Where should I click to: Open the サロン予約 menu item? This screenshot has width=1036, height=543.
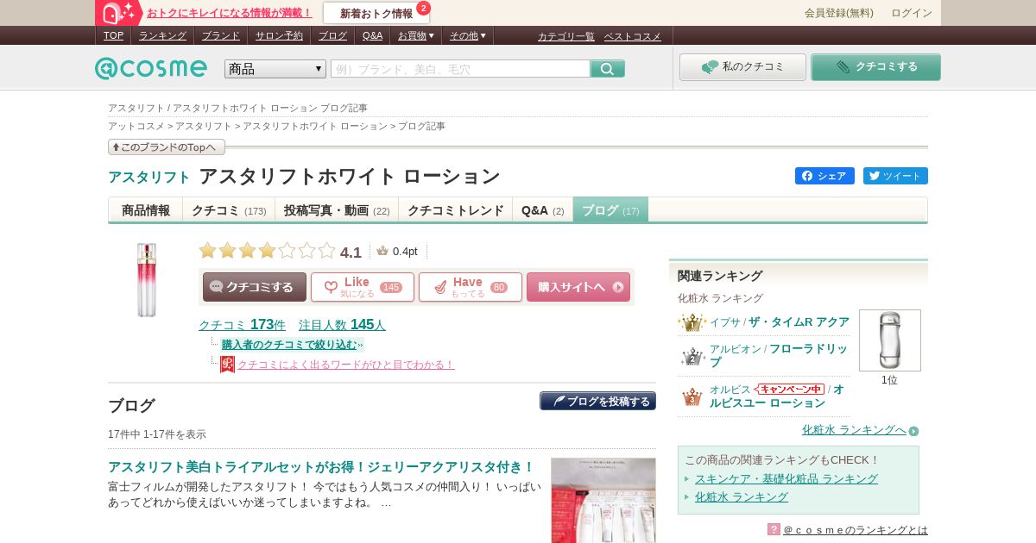pos(279,35)
